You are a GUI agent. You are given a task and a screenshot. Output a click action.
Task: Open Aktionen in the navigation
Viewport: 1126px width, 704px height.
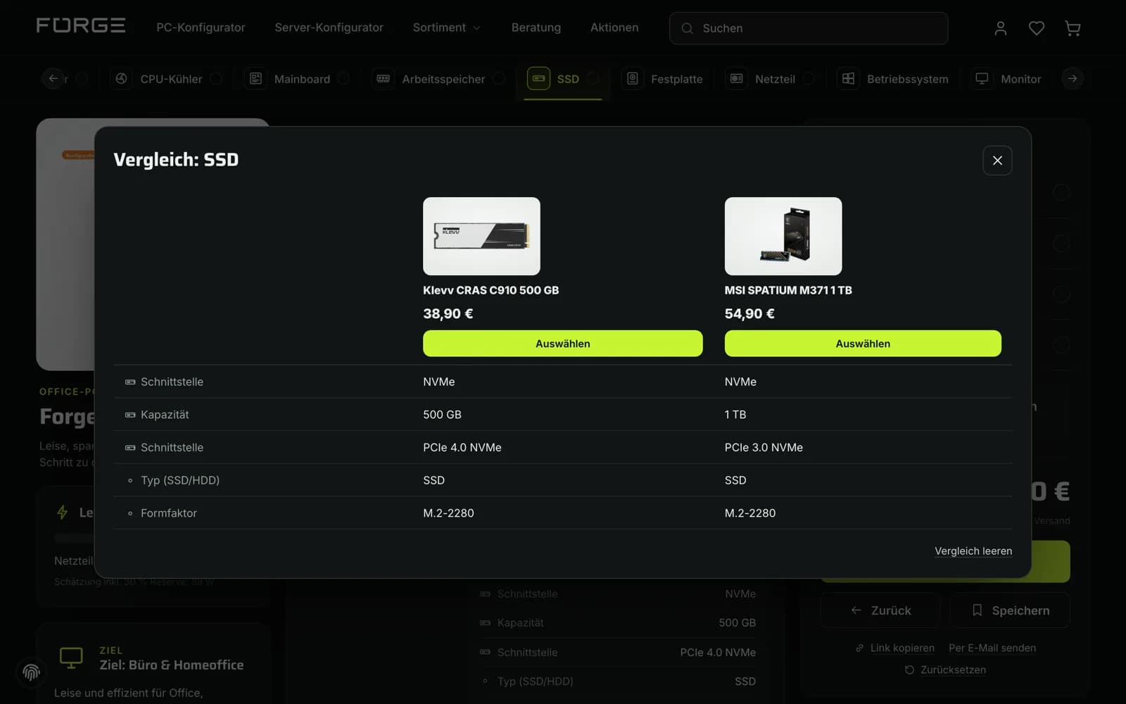[x=614, y=27]
